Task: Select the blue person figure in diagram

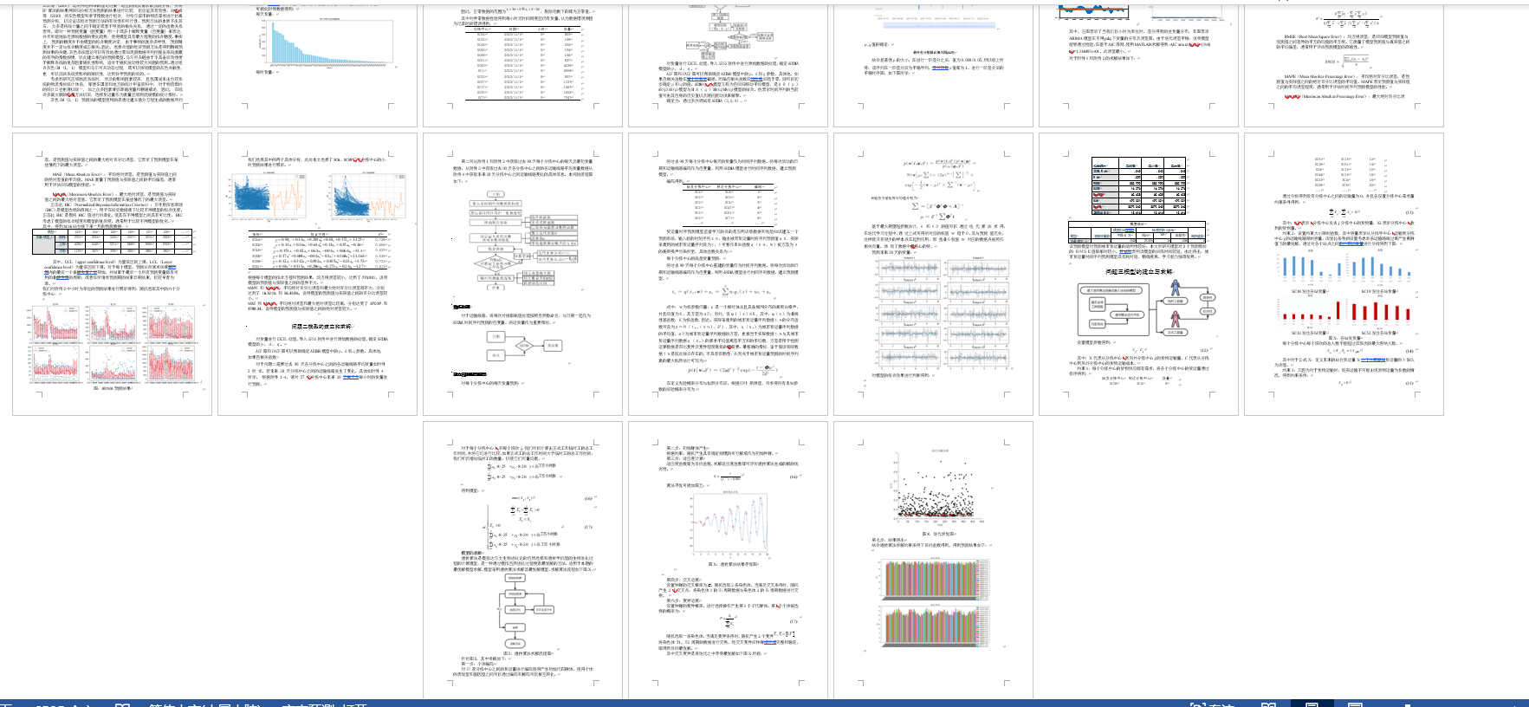Action: click(1176, 289)
